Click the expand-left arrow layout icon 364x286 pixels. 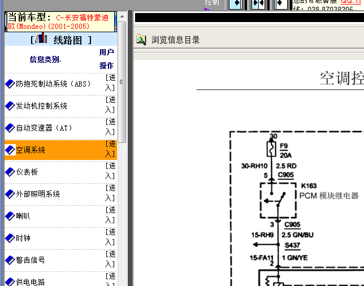click(281, 4)
